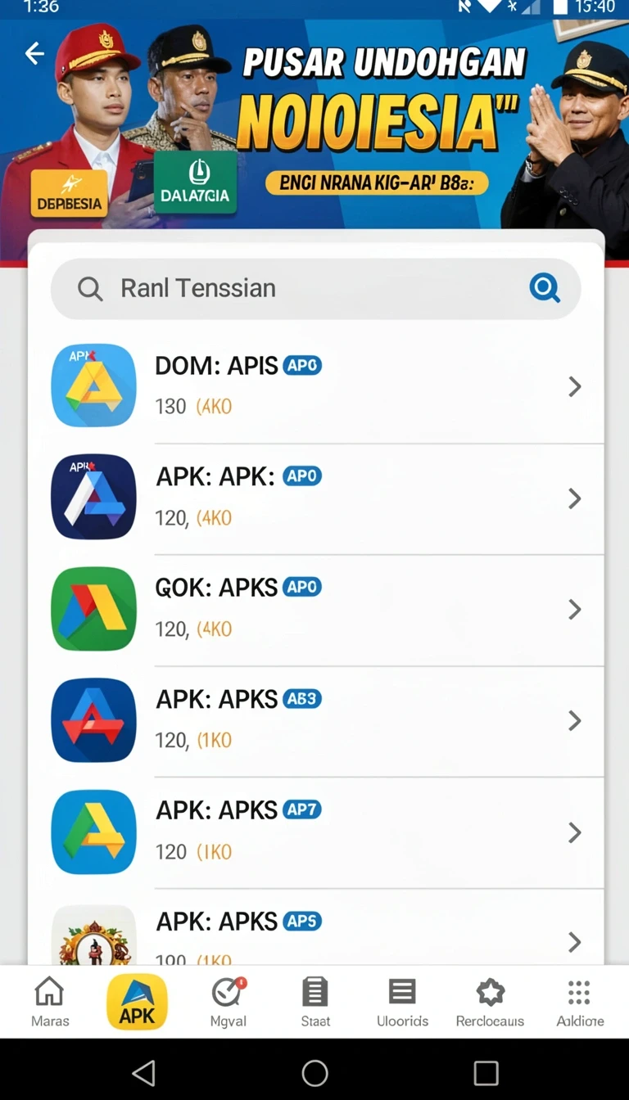Select the 'APK: APK:' title text
The image size is (629, 1100).
[215, 476]
